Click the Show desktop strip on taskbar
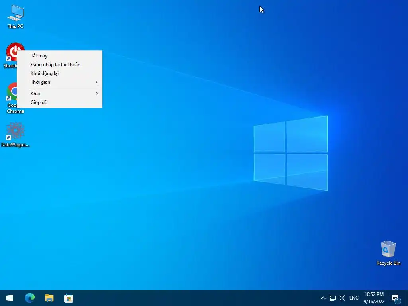Screen dimensions: 408x306 tap(407, 298)
